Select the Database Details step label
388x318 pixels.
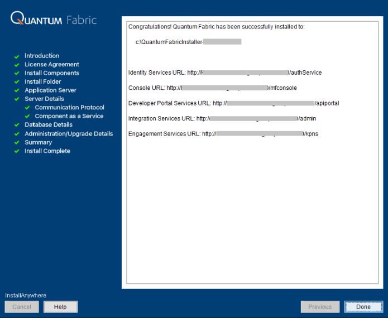pyautogui.click(x=49, y=124)
